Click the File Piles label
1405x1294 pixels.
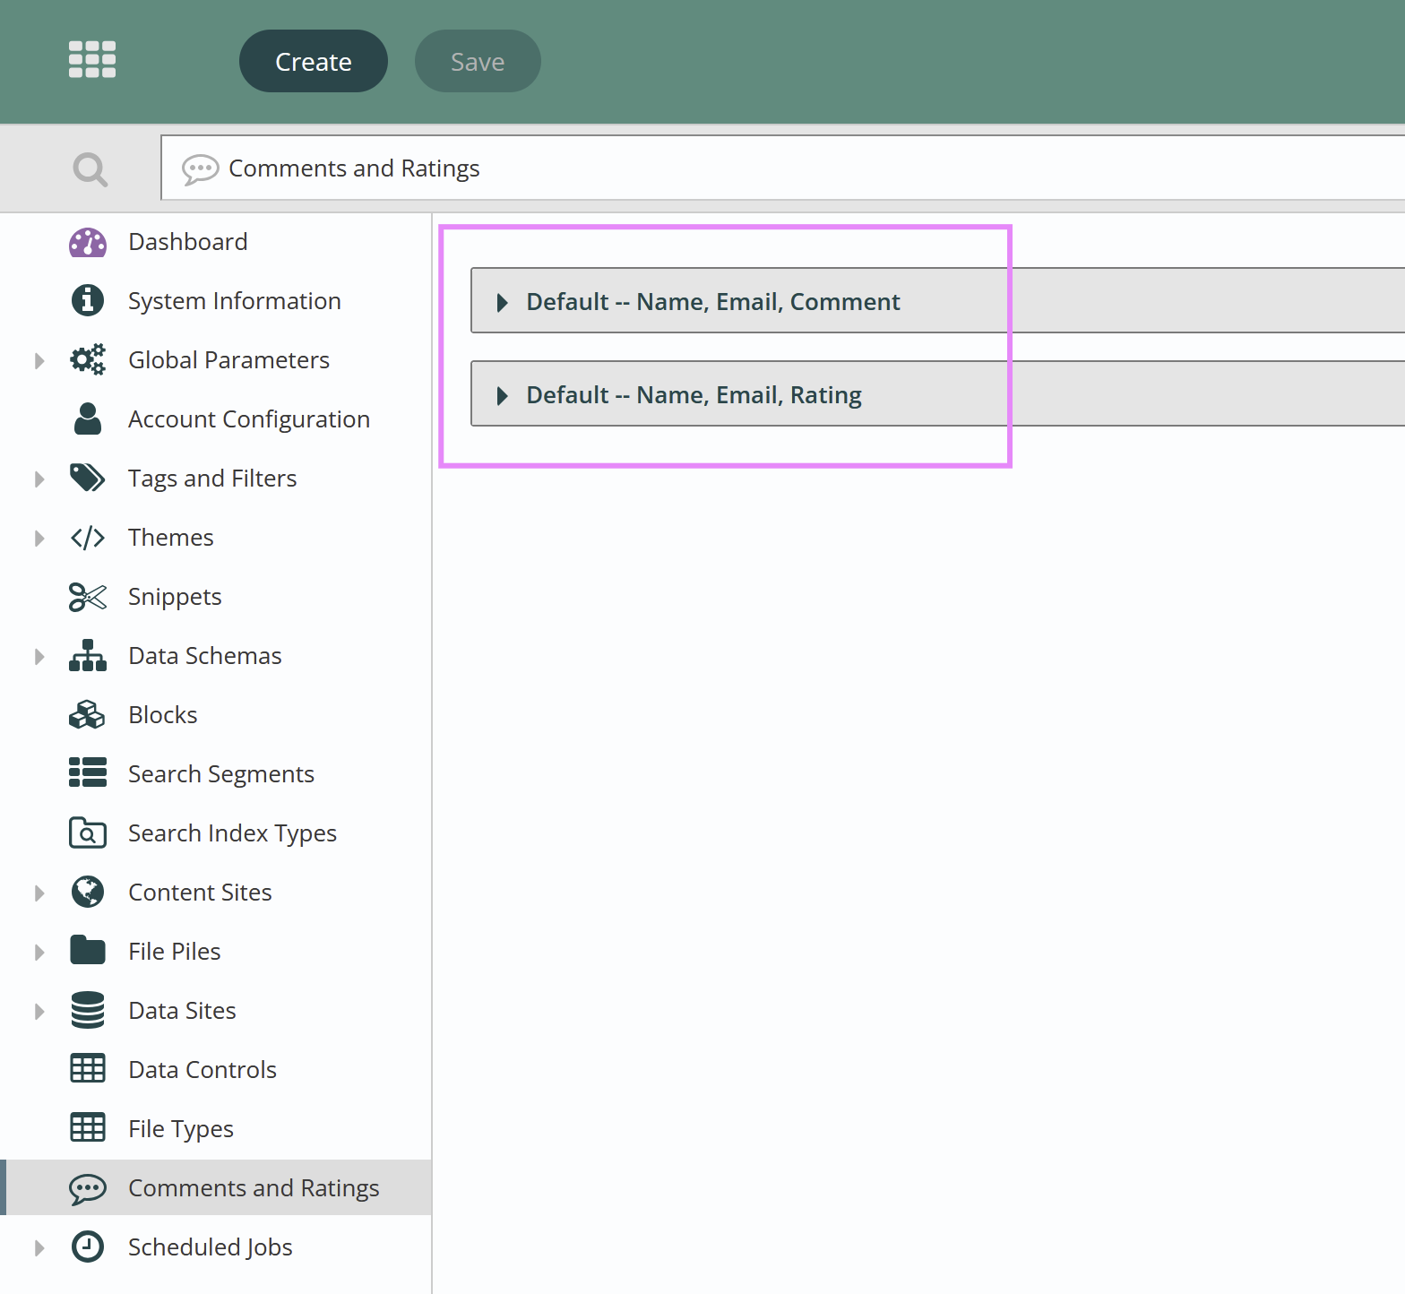pos(174,952)
